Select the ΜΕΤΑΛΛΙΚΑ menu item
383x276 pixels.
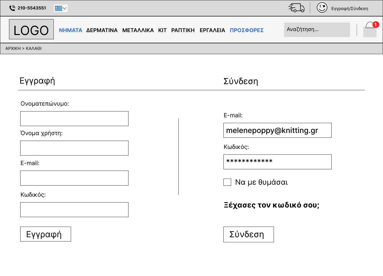(138, 30)
